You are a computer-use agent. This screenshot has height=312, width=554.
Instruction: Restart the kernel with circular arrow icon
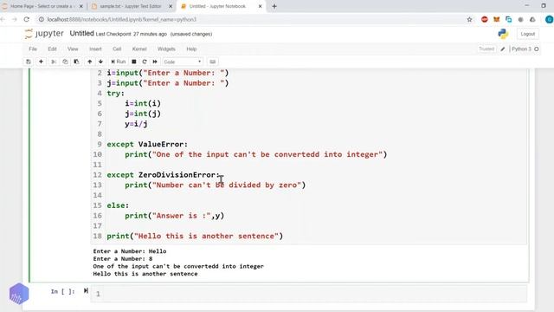145,62
